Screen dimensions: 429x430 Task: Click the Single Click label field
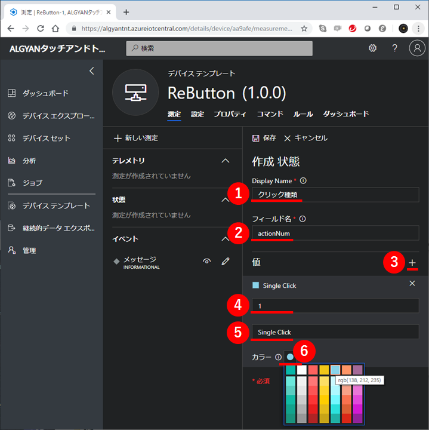pyautogui.click(x=335, y=332)
